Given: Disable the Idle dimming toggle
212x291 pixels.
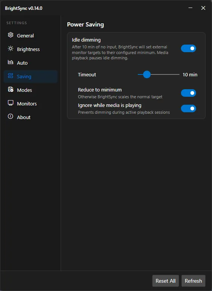Looking at the screenshot, I should pyautogui.click(x=189, y=48).
